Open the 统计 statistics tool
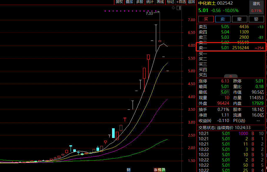 coord(150,2)
